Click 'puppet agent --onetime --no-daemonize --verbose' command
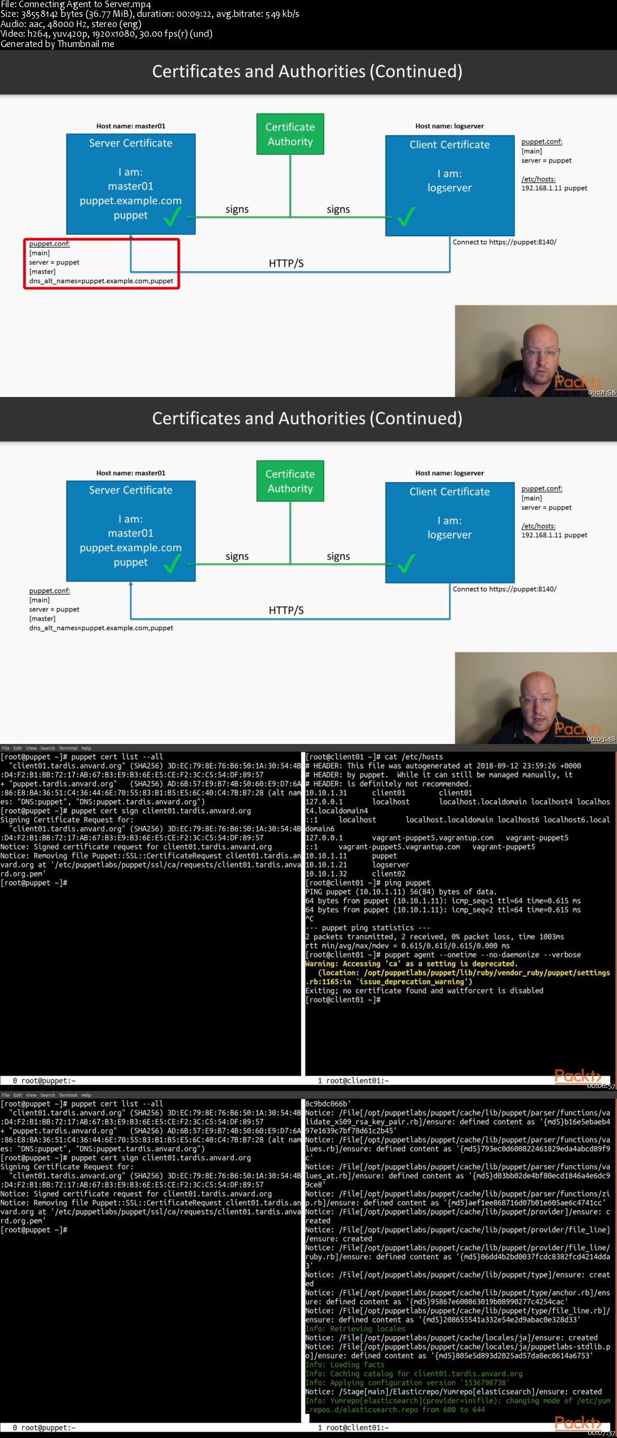617x1438 pixels. click(x=443, y=955)
